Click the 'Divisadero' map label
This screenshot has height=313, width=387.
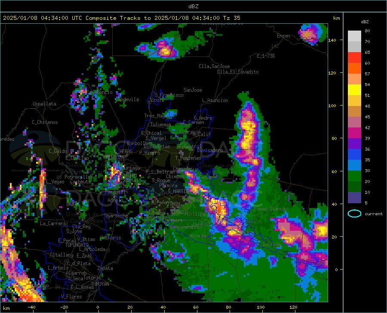tap(210, 150)
